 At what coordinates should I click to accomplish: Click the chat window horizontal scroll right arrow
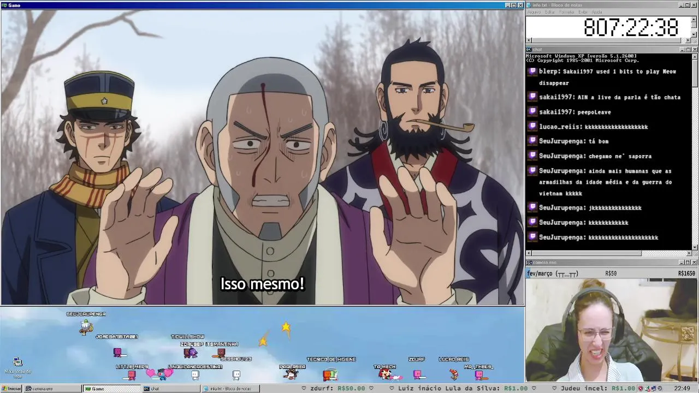688,253
